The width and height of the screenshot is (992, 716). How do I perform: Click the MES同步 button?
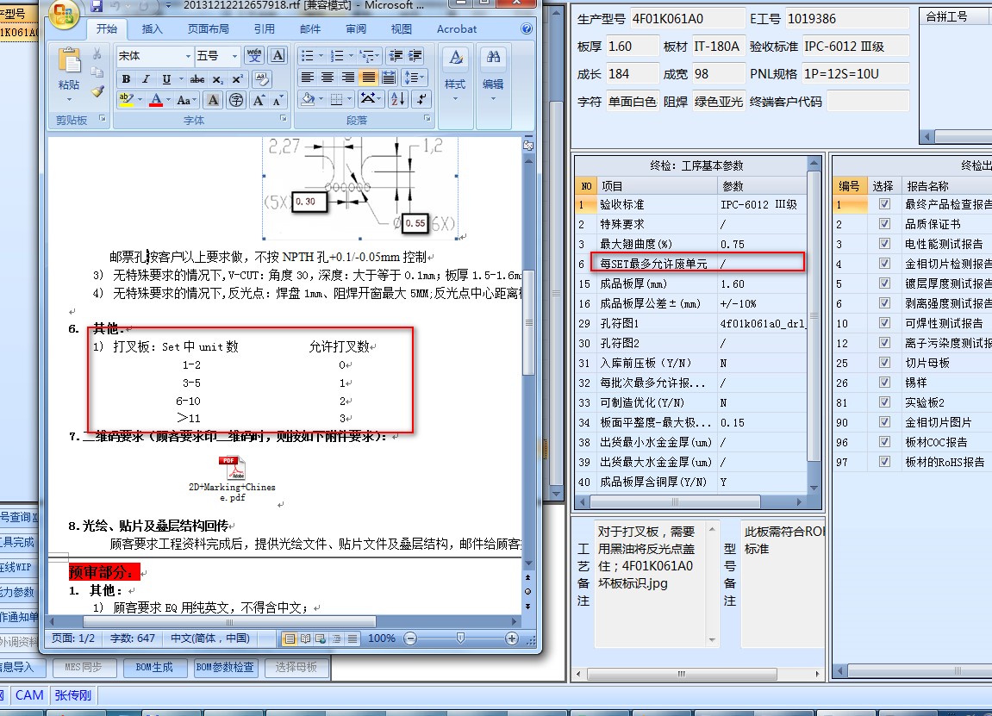(83, 667)
